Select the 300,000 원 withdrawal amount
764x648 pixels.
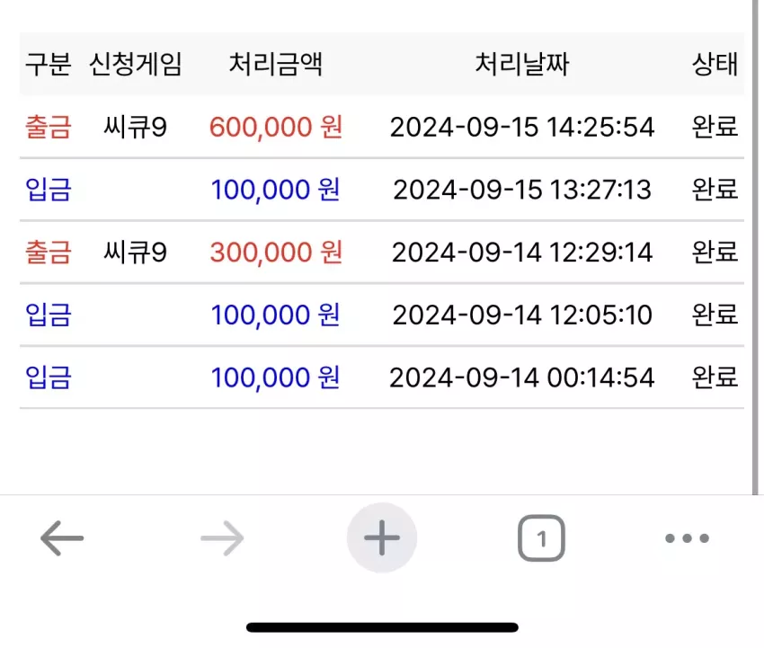coord(276,253)
